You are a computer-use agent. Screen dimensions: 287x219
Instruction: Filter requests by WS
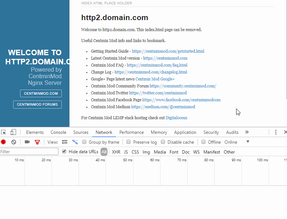pyautogui.click(x=196, y=152)
